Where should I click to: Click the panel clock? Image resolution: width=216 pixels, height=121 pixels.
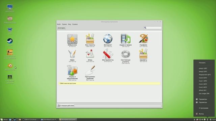pyautogui.click(x=214, y=120)
